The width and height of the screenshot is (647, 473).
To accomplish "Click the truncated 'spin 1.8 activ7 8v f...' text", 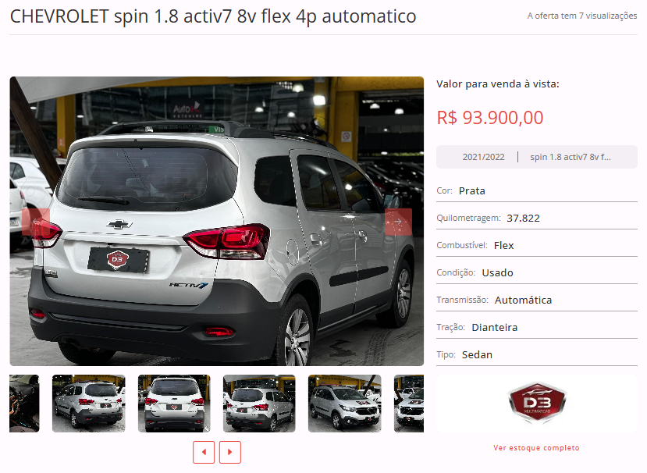I will (571, 157).
